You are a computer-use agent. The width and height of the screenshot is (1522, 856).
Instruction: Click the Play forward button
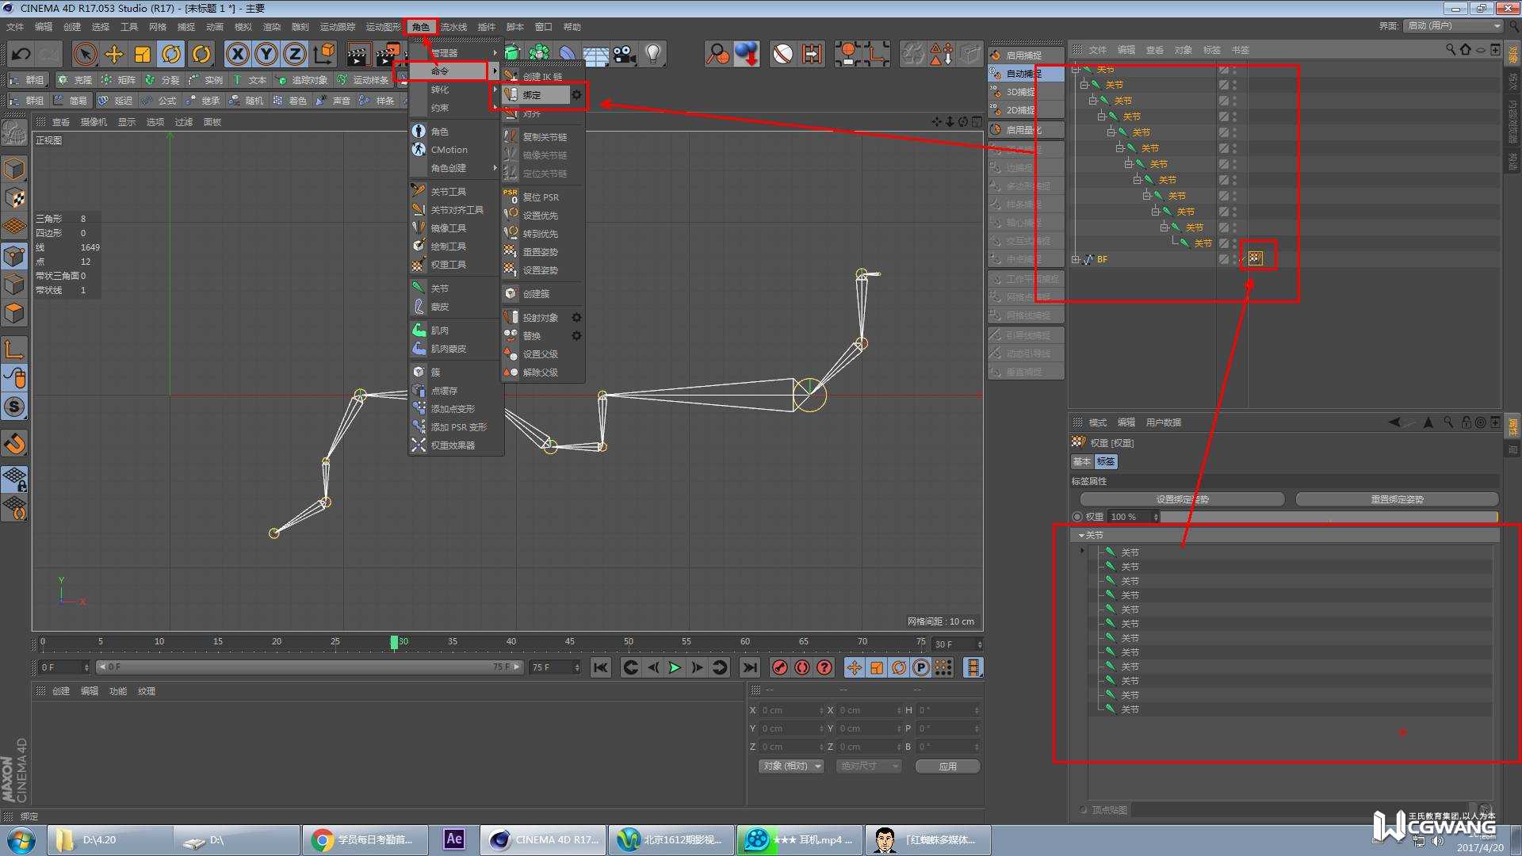pyautogui.click(x=675, y=667)
